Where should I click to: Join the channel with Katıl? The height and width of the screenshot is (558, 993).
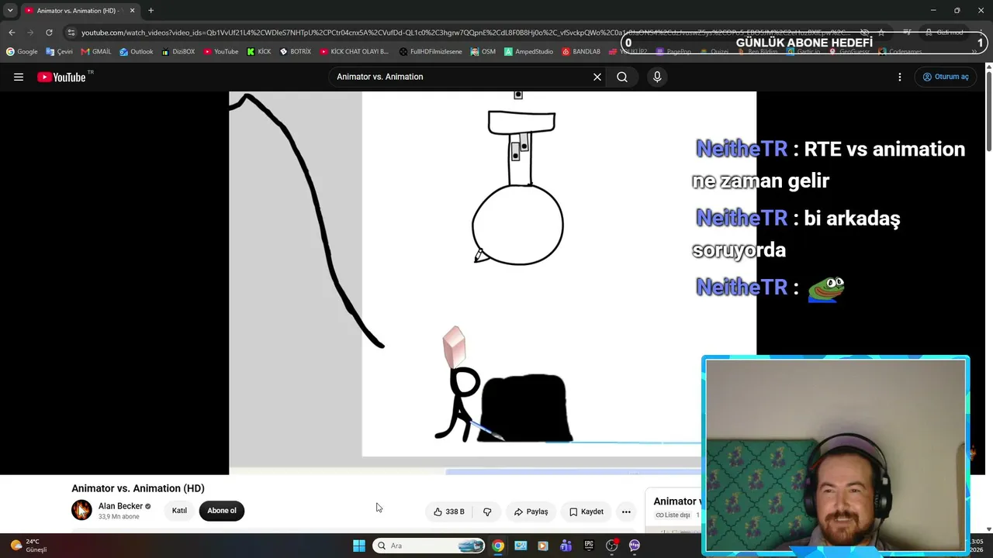(x=179, y=511)
